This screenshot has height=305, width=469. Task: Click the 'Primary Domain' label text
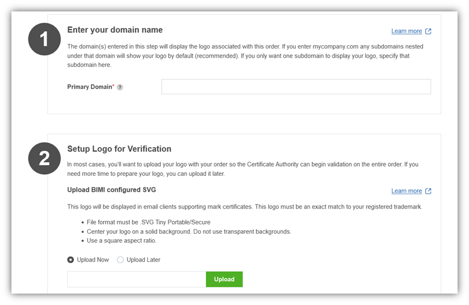pyautogui.click(x=89, y=87)
